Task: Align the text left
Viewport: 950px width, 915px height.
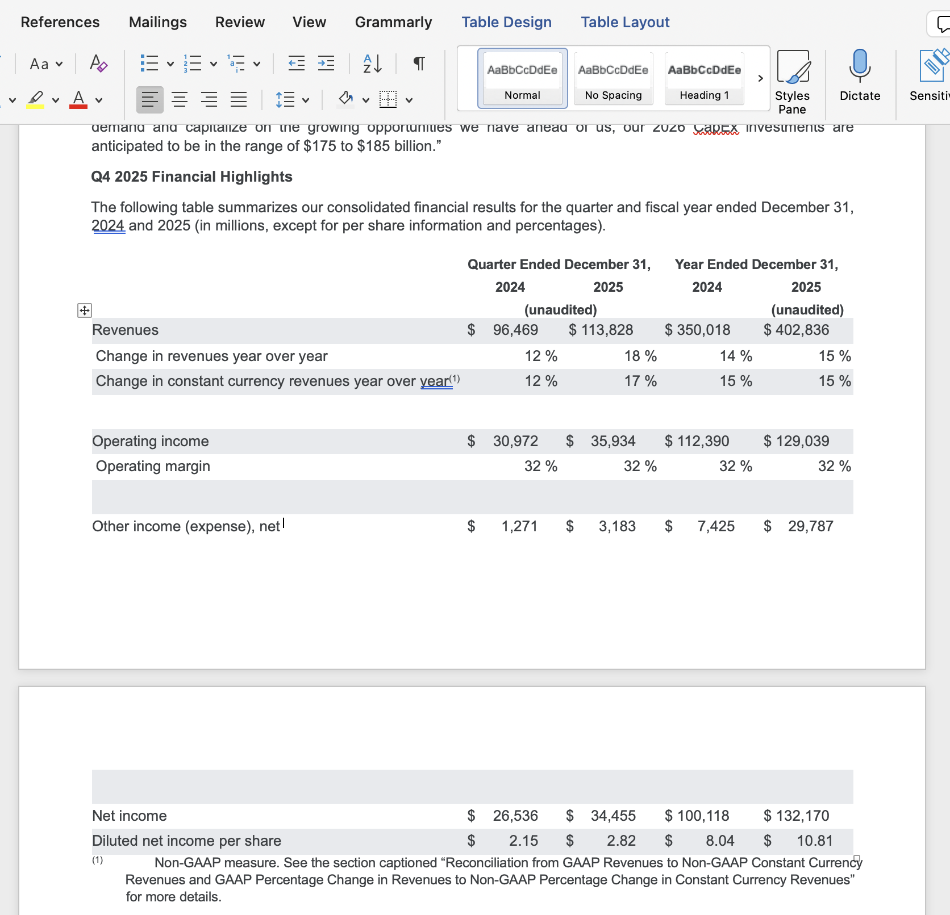Action: pos(150,100)
